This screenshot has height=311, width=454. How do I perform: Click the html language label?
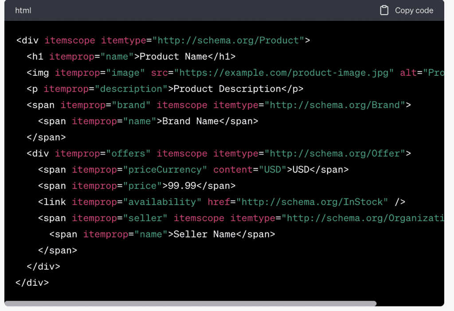click(23, 10)
